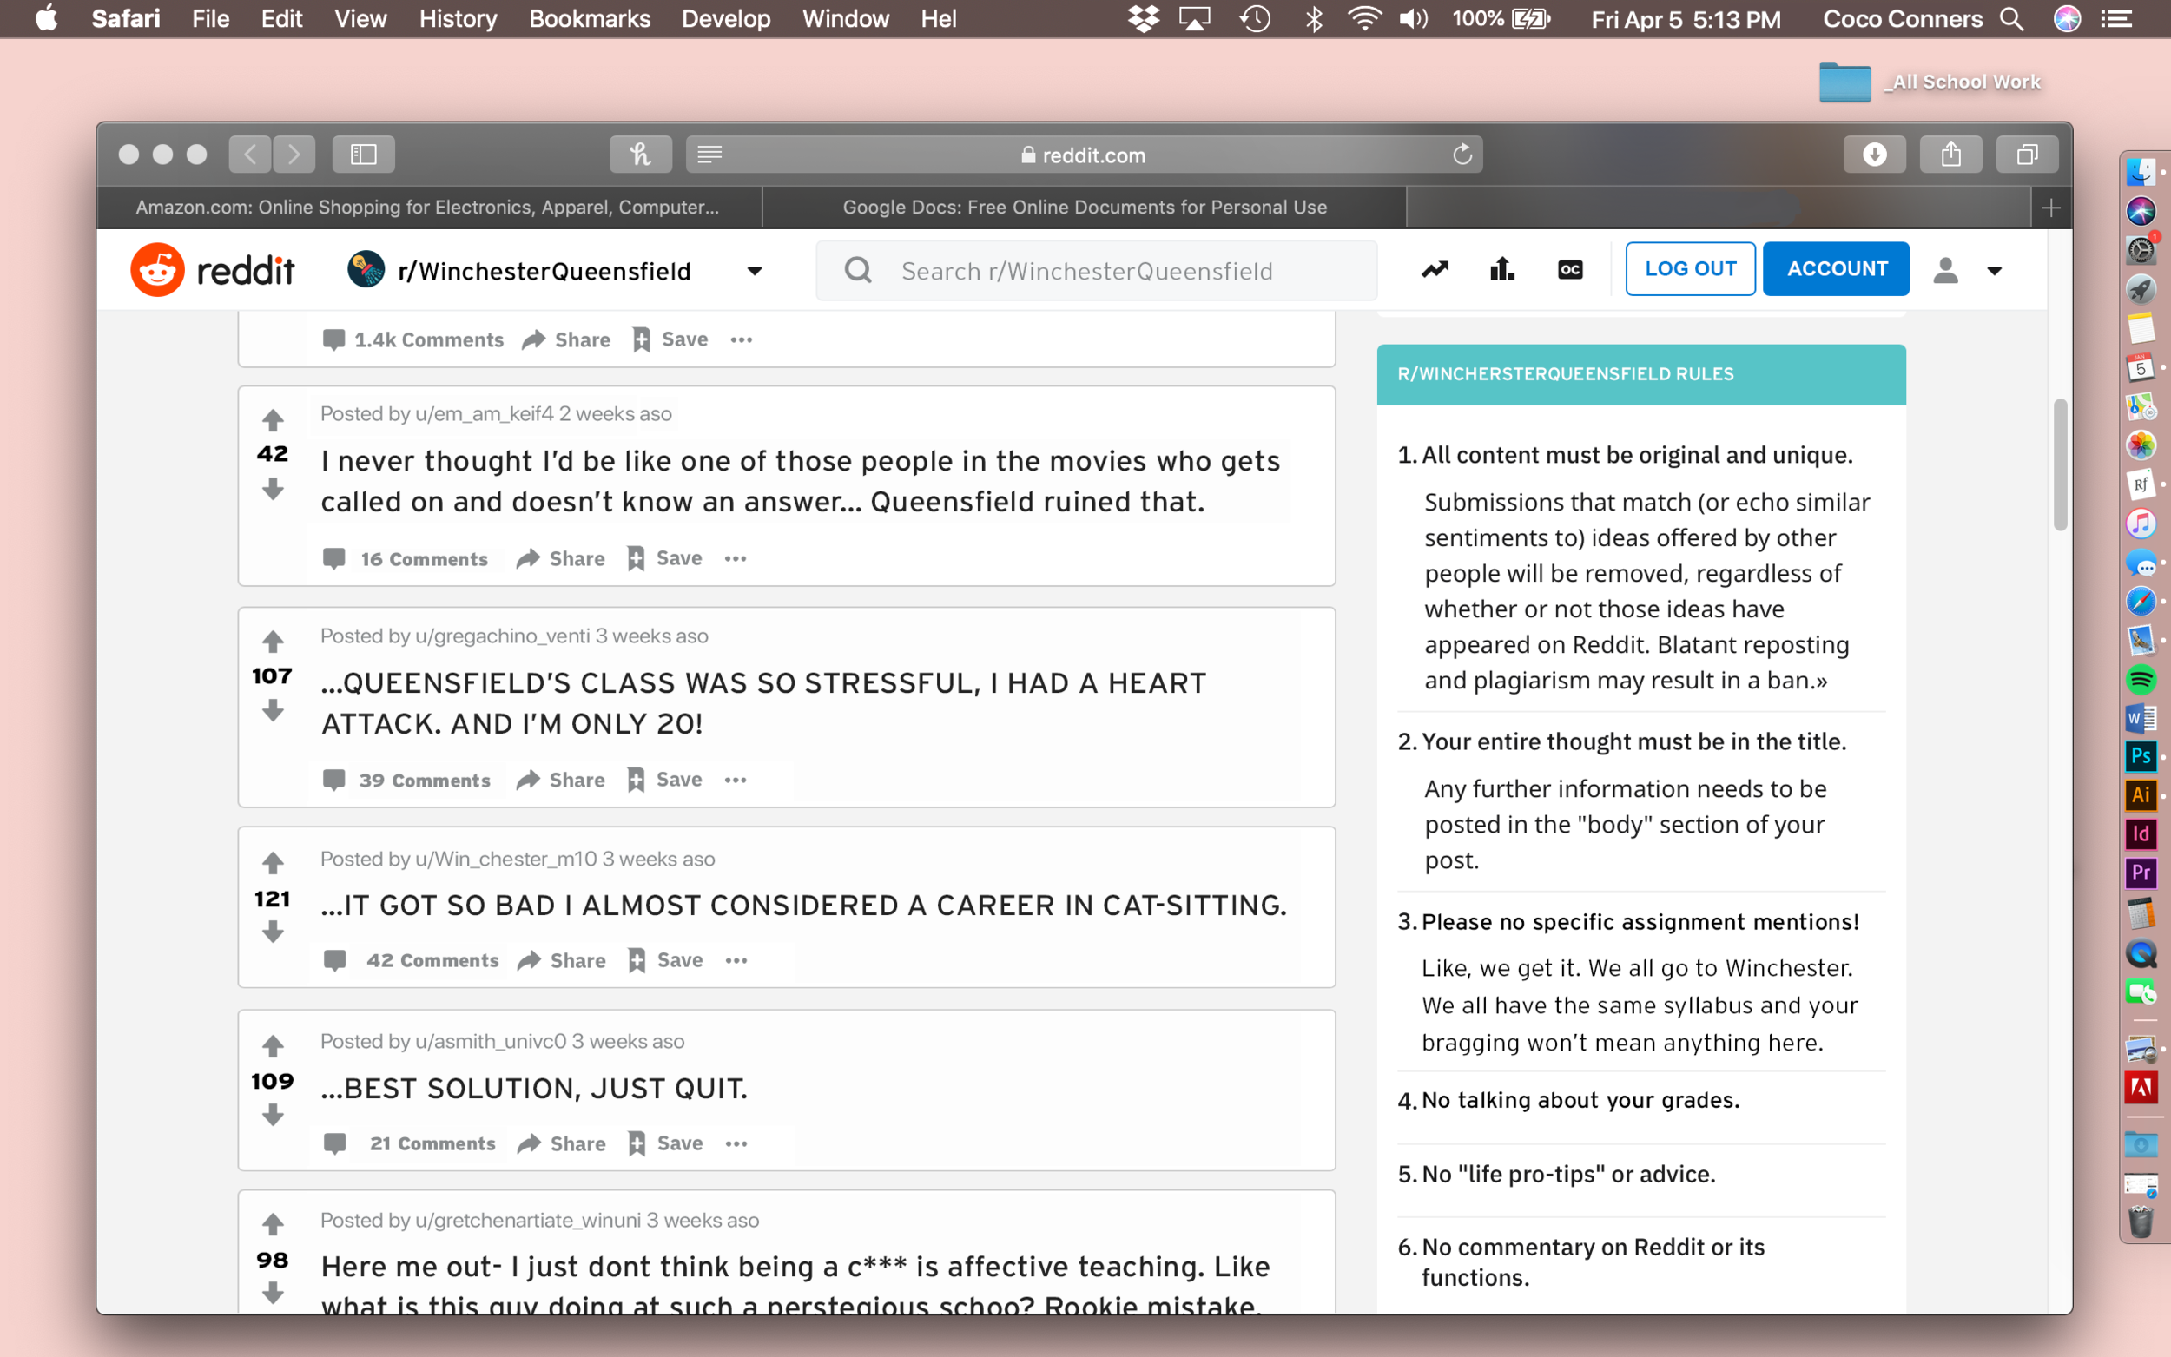This screenshot has height=1357, width=2171.
Task: Open the Safari File menu
Action: point(211,19)
